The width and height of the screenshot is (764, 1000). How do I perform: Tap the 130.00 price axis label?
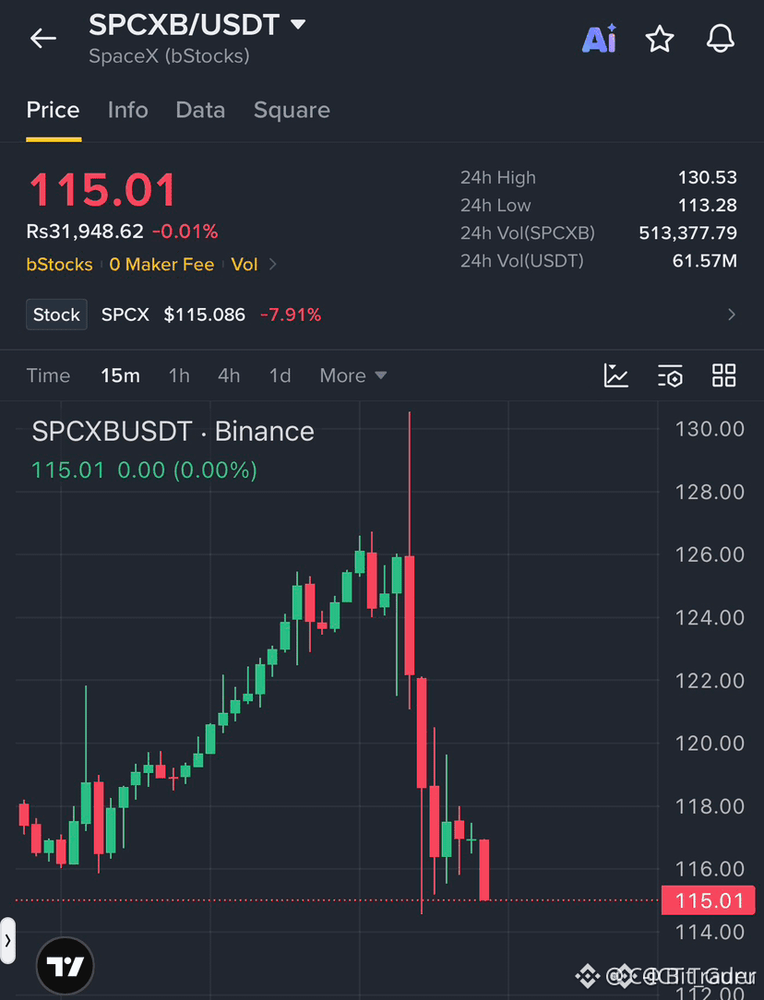(710, 429)
